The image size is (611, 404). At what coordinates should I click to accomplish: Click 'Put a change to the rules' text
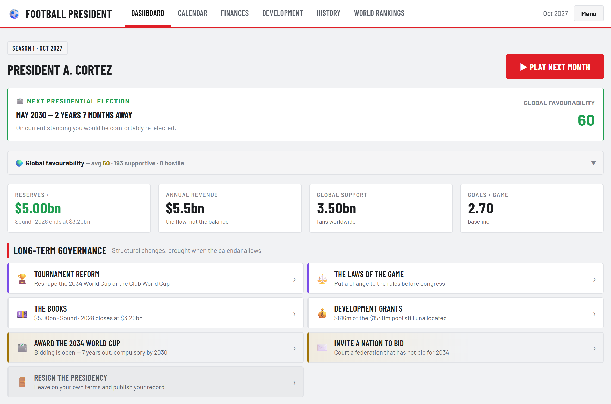[x=390, y=284]
